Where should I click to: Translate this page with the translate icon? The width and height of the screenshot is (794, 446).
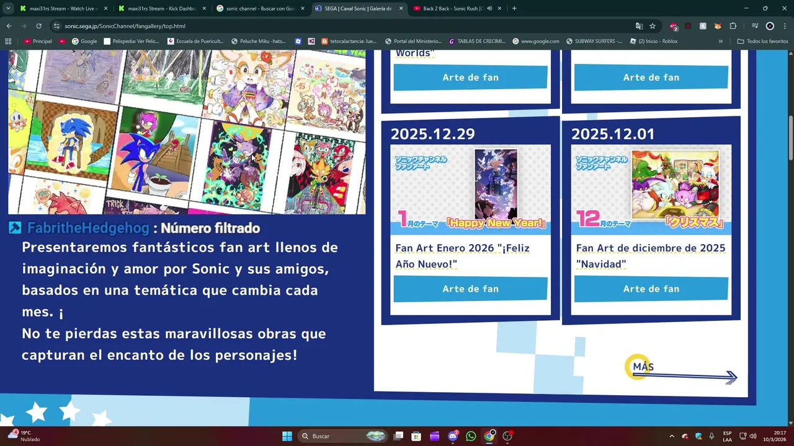pos(639,26)
